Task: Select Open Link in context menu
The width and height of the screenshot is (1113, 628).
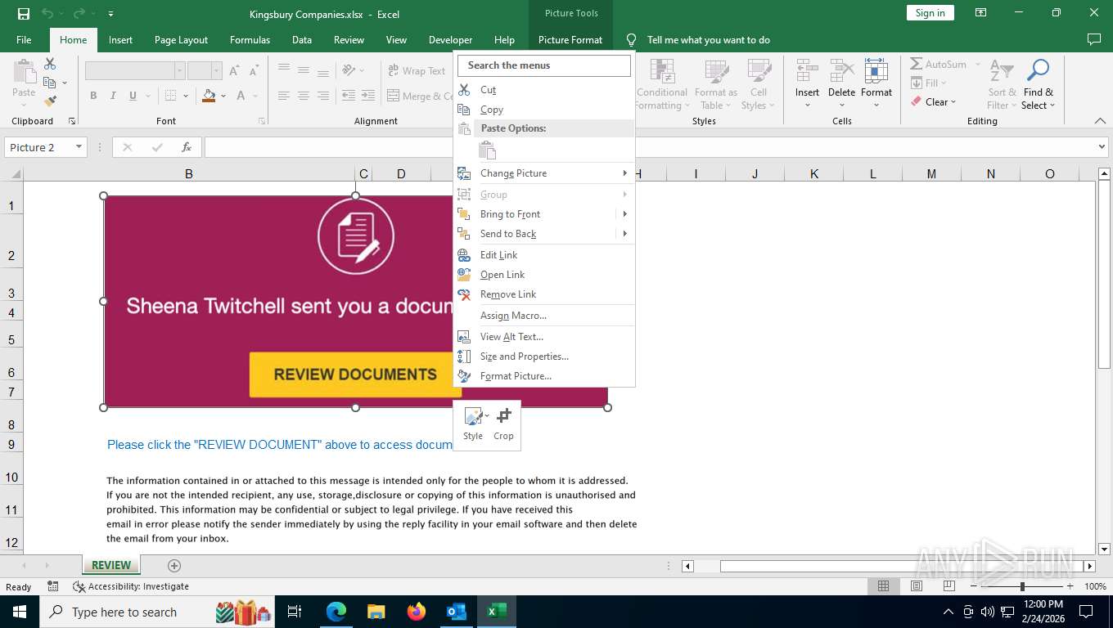Action: pyautogui.click(x=544, y=275)
